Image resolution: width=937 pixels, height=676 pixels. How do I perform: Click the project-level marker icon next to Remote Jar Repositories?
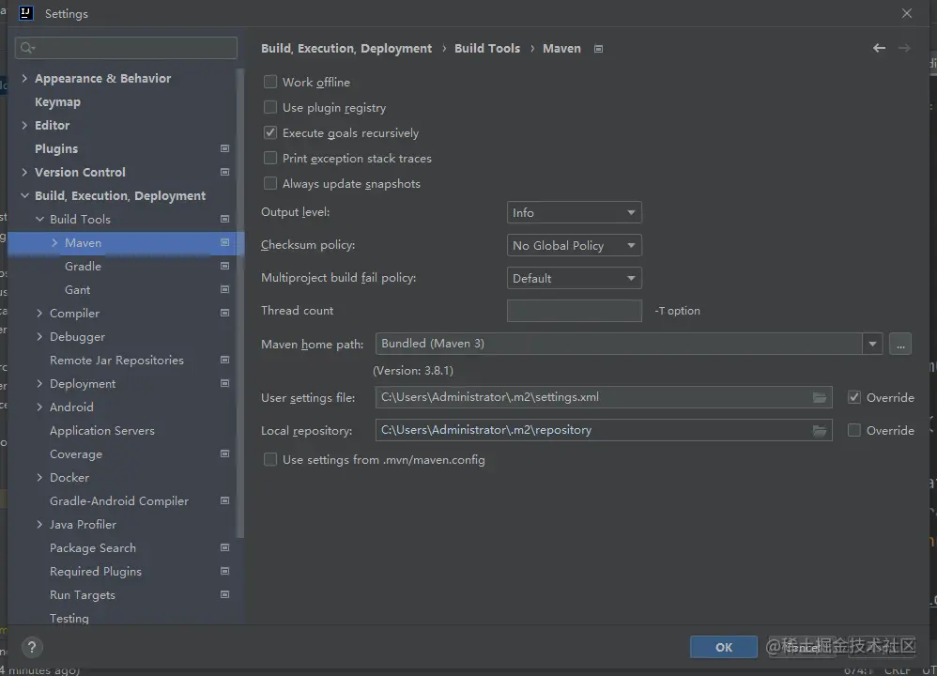click(x=224, y=360)
